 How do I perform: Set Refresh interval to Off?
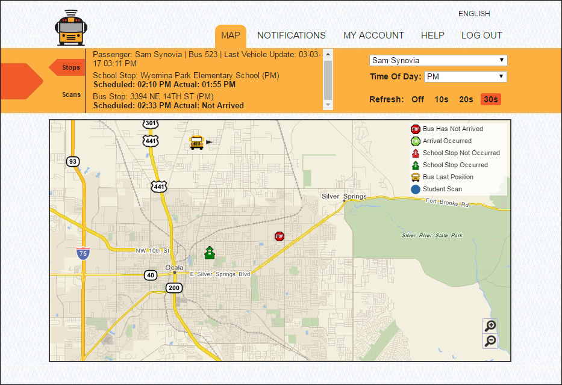[417, 100]
